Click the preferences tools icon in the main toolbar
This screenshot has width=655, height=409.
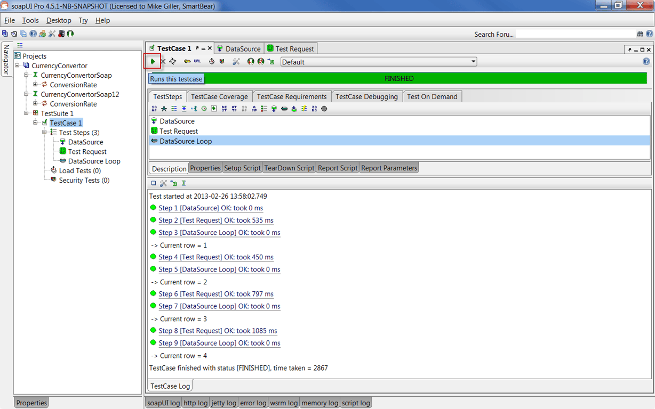tap(52, 34)
